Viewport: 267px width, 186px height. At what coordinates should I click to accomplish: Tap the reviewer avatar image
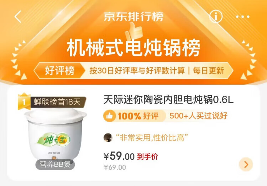(108, 138)
